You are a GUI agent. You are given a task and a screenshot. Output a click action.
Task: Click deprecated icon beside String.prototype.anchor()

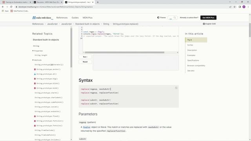pyautogui.click(x=35, y=69)
